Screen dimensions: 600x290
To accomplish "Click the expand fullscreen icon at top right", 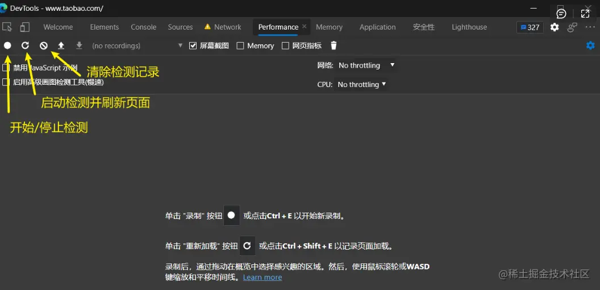I will pyautogui.click(x=585, y=14).
